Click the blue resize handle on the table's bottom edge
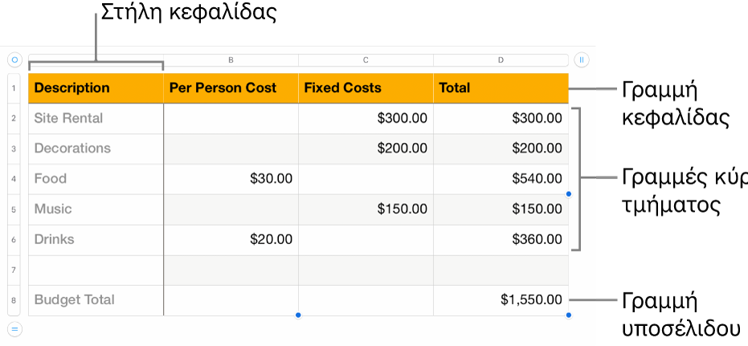This screenshot has height=346, width=748. pyautogui.click(x=298, y=315)
